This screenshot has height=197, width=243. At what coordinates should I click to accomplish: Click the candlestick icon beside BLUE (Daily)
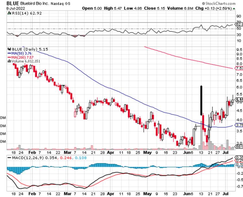pyautogui.click(x=9, y=49)
